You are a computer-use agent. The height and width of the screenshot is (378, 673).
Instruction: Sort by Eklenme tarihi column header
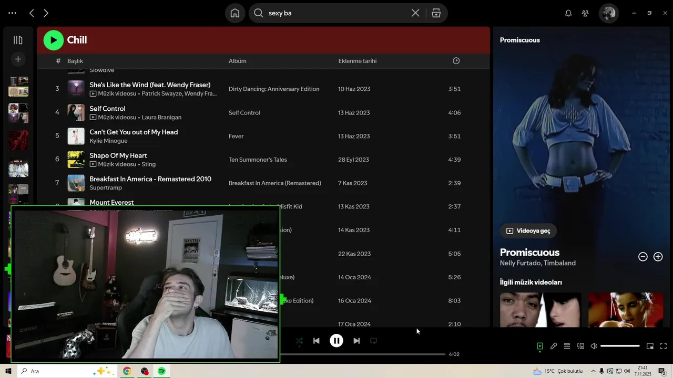tap(358, 61)
